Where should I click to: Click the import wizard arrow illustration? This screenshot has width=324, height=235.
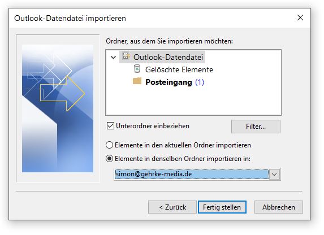click(x=58, y=108)
